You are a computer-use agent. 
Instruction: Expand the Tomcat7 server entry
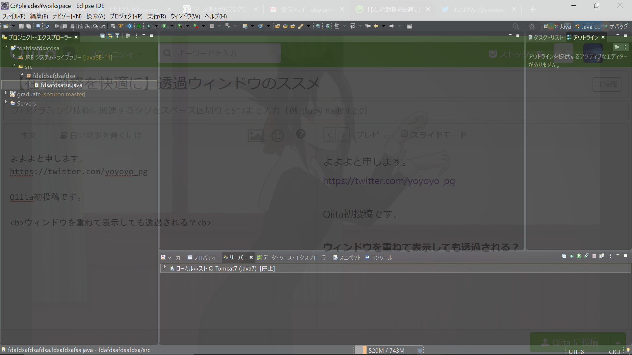click(x=165, y=268)
